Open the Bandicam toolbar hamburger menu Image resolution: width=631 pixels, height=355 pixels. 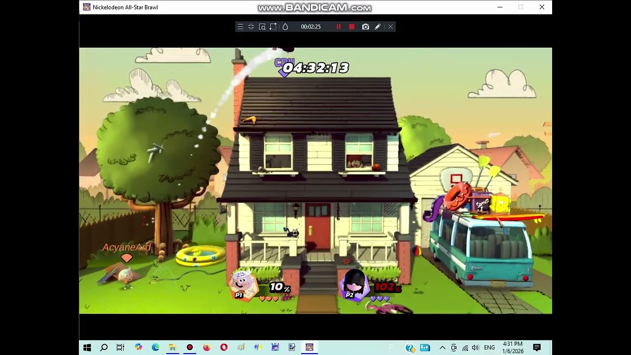coord(240,27)
